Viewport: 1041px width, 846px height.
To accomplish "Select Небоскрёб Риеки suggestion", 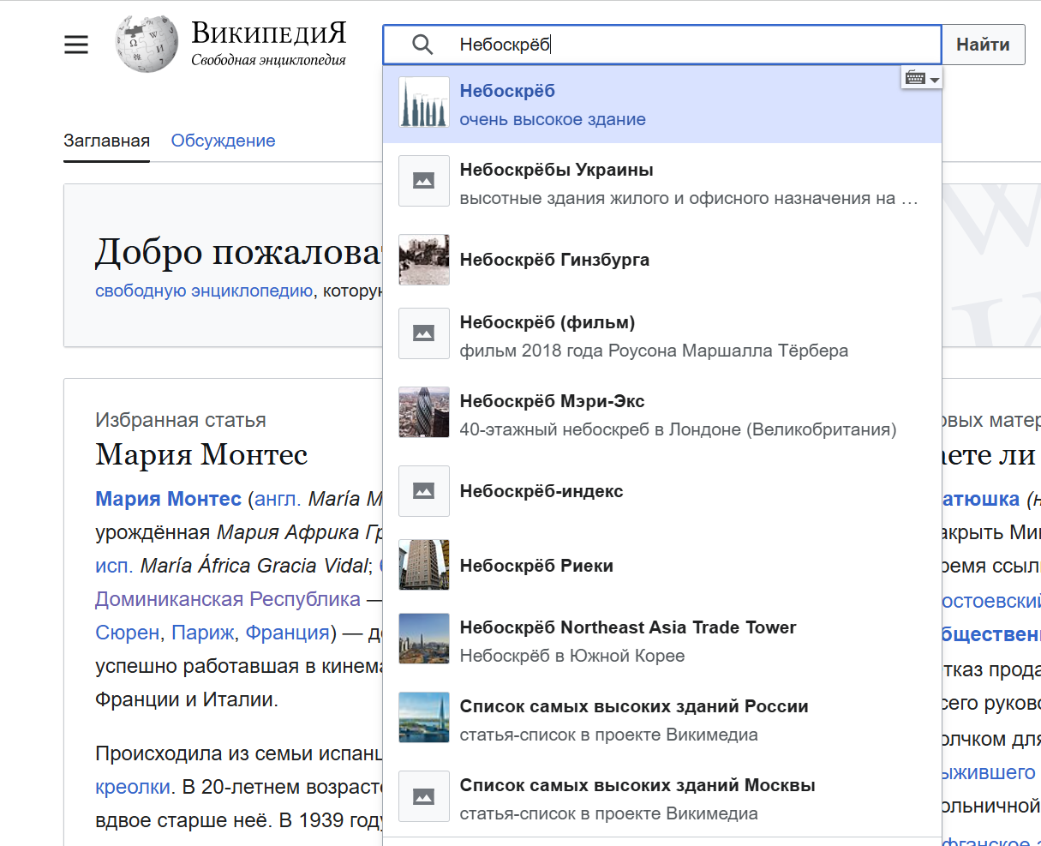I will (x=662, y=566).
